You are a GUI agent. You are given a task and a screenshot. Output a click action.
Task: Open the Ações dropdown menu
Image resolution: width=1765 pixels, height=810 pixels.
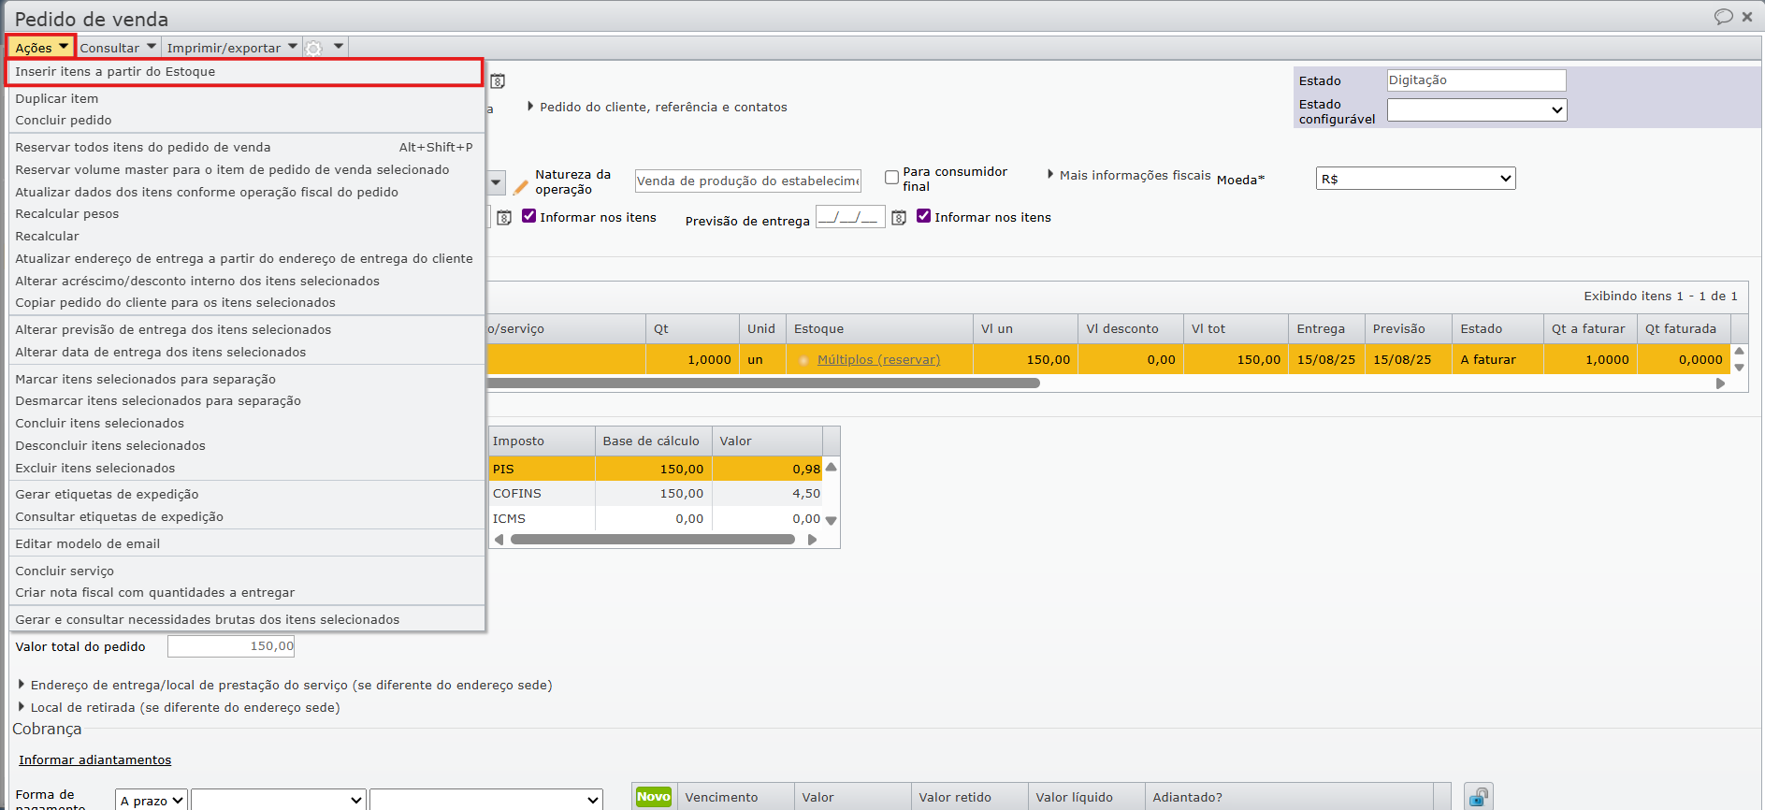(x=42, y=47)
